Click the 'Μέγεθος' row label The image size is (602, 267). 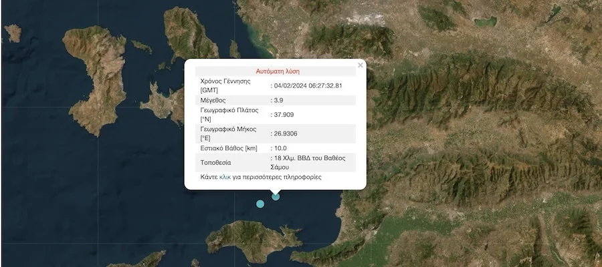click(215, 100)
